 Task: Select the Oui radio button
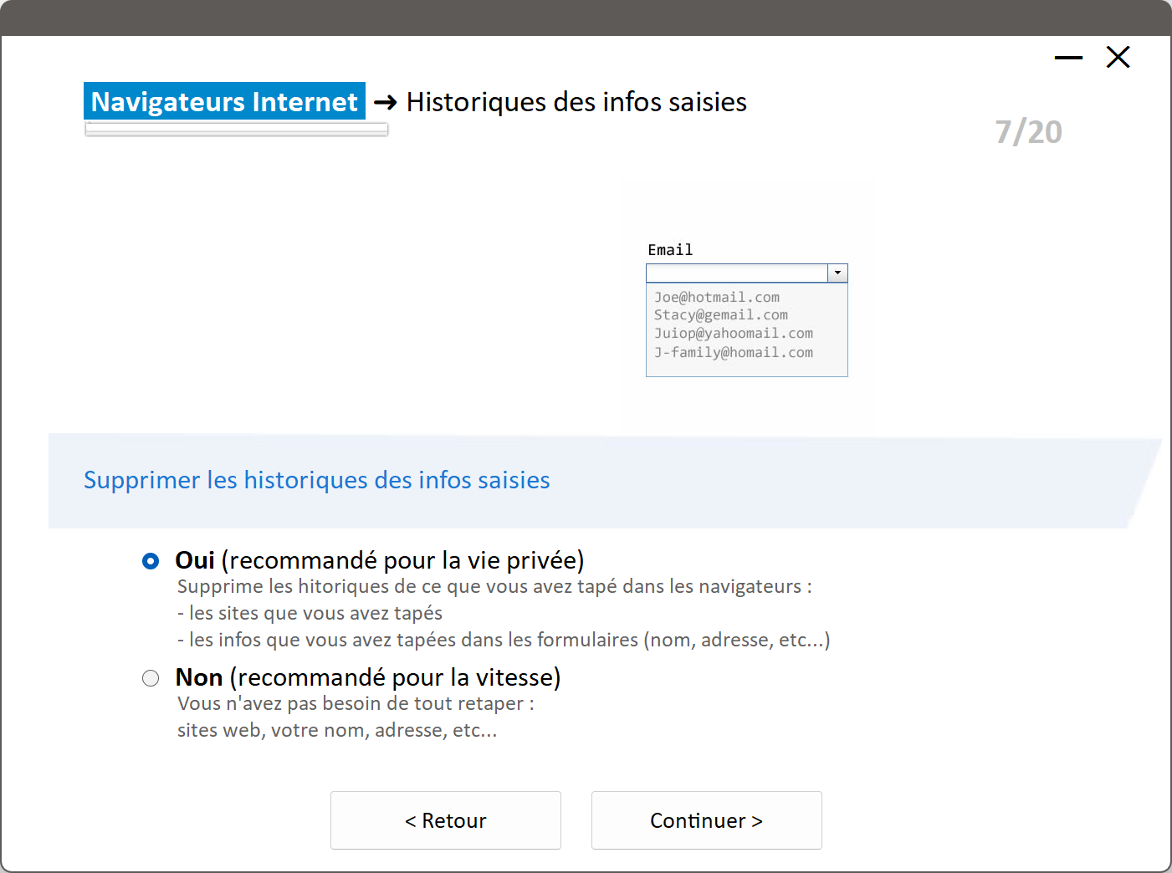click(x=151, y=561)
